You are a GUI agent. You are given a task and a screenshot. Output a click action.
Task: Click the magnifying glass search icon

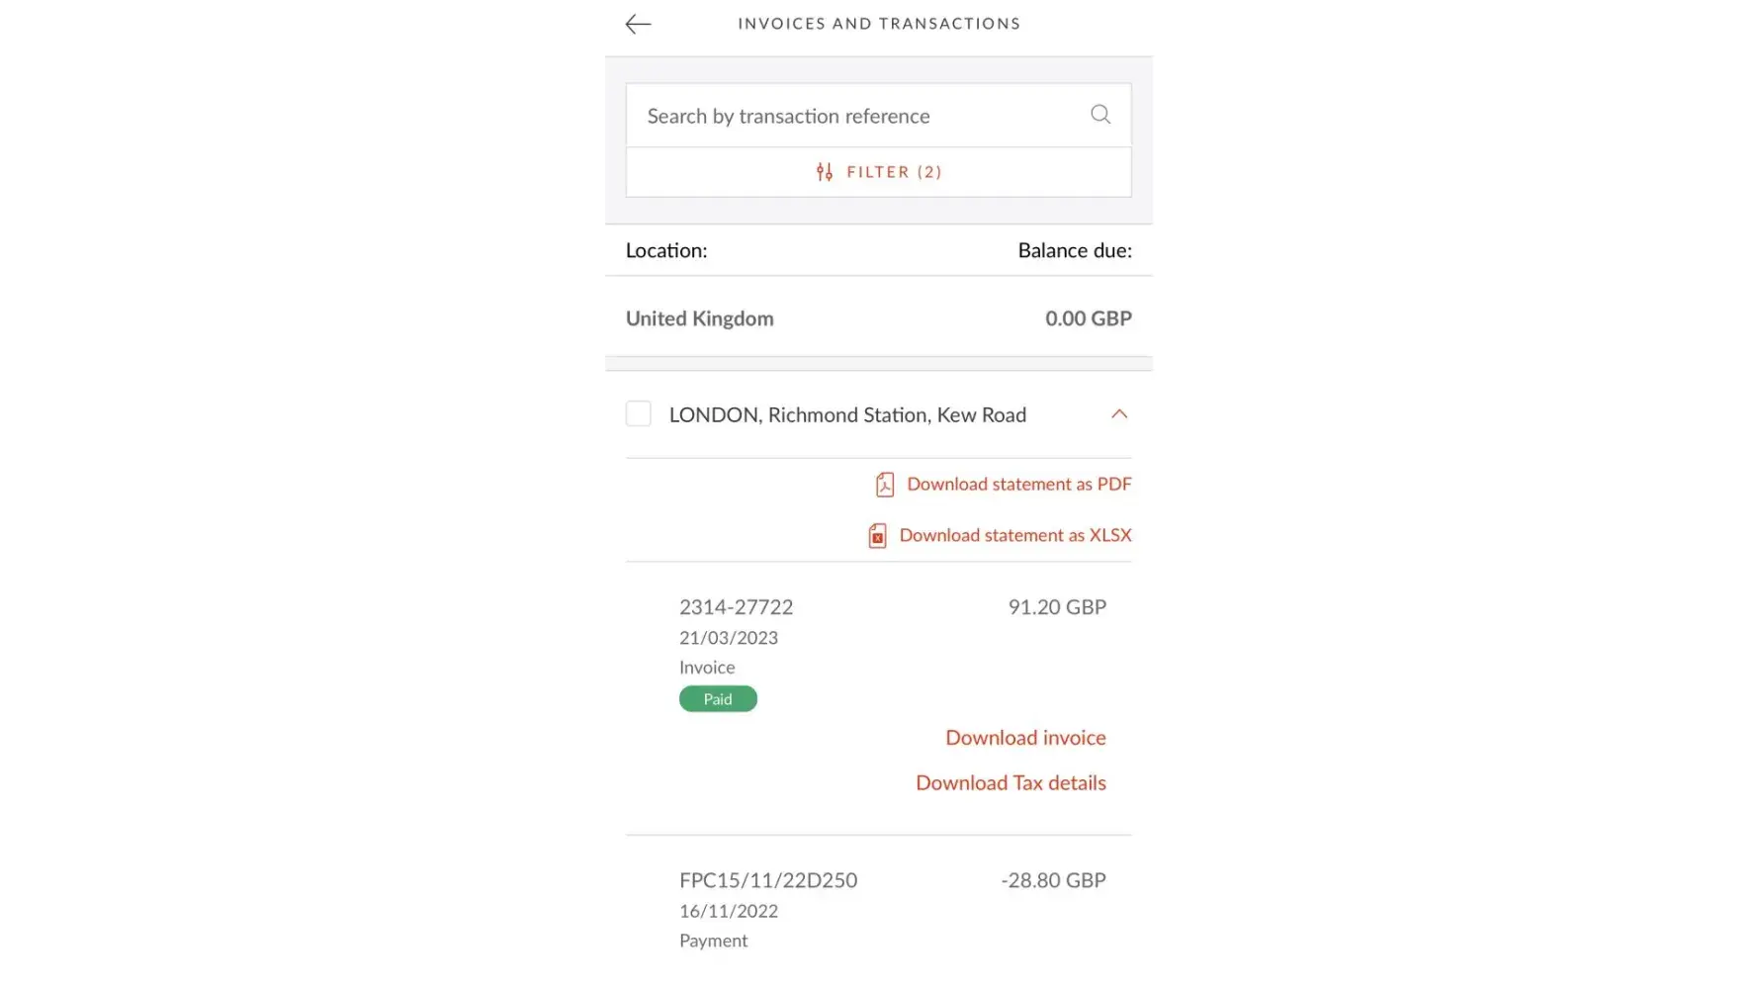(x=1100, y=115)
